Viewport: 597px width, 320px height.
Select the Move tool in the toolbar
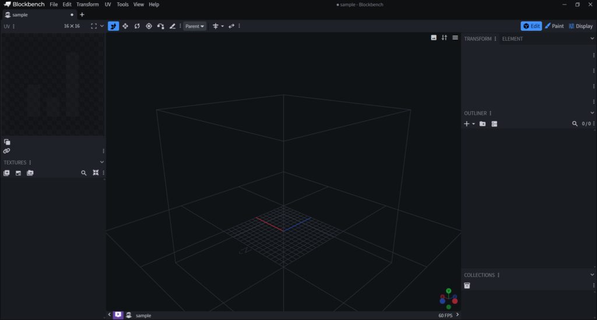[x=114, y=26]
